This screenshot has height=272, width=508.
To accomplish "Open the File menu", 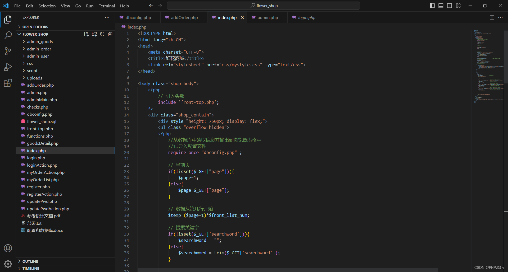I will pos(17,6).
